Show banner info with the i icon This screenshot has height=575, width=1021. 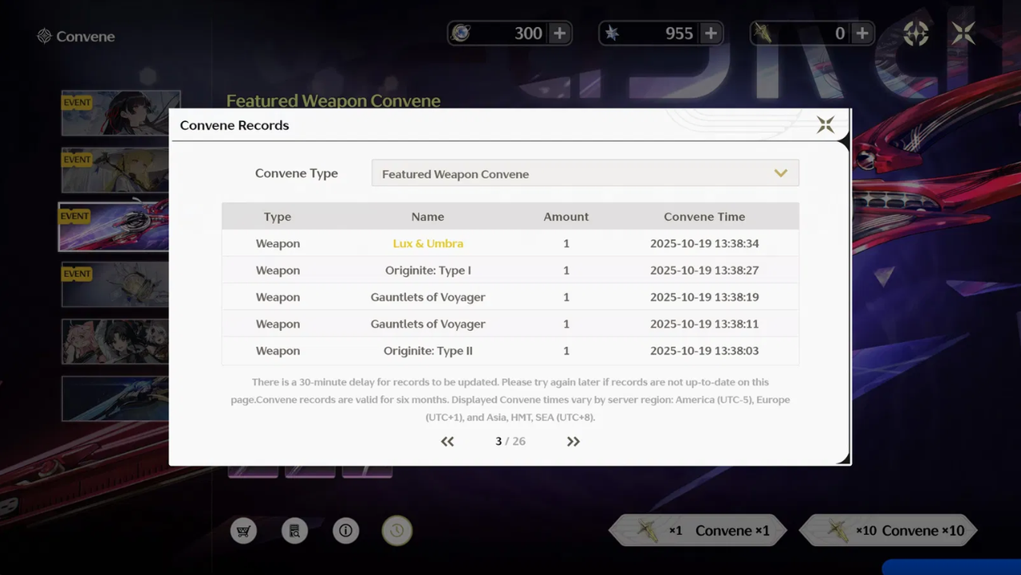(345, 531)
